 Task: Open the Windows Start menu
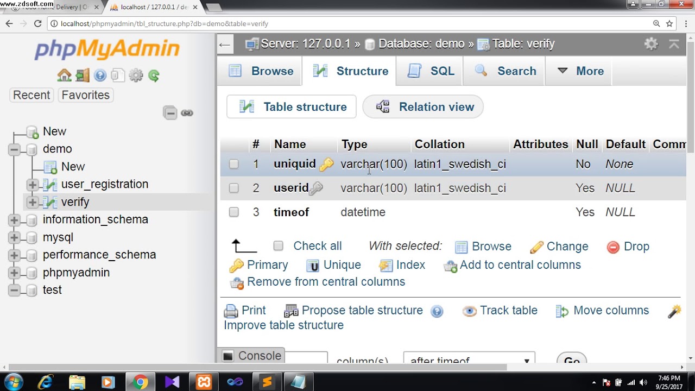click(x=14, y=382)
